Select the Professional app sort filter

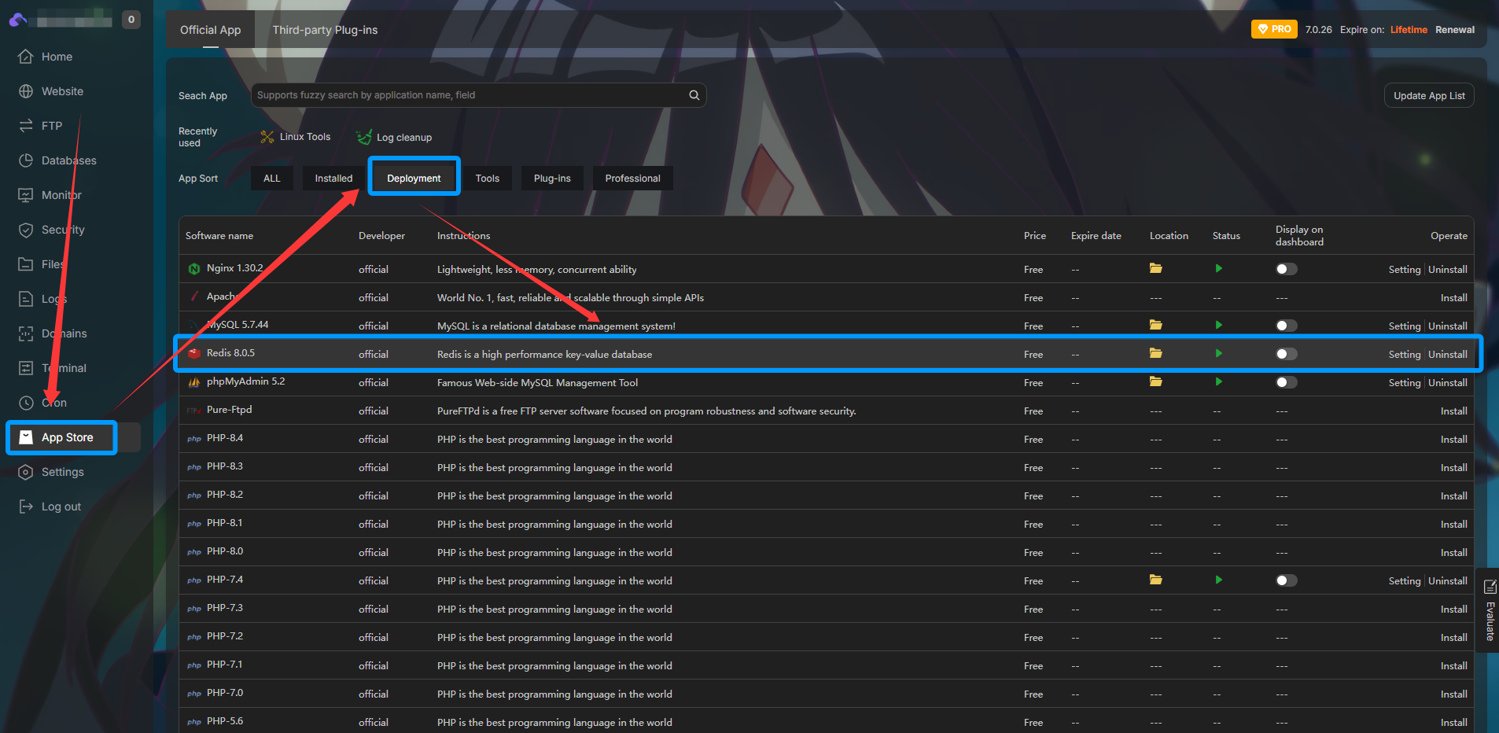tap(633, 179)
